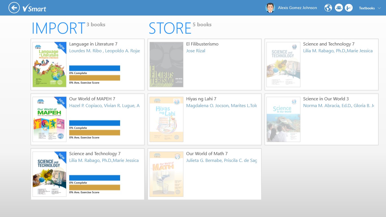The image size is (386, 217).
Task: Open Our World of Math 7 cover
Action: (x=166, y=174)
